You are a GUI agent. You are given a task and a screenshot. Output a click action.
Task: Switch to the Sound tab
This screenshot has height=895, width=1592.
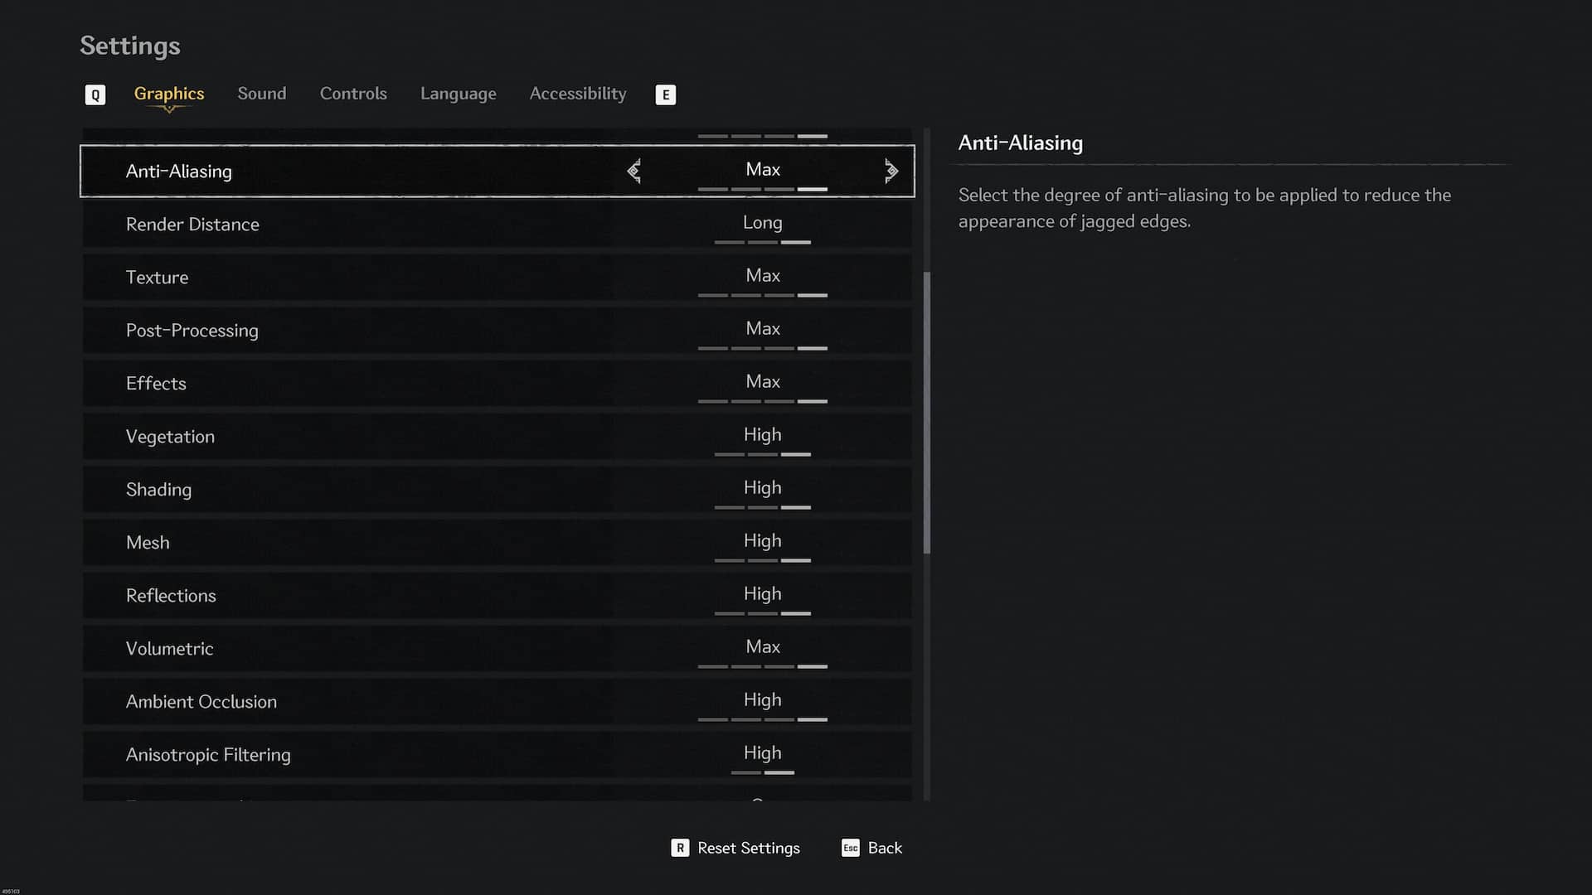pyautogui.click(x=261, y=94)
